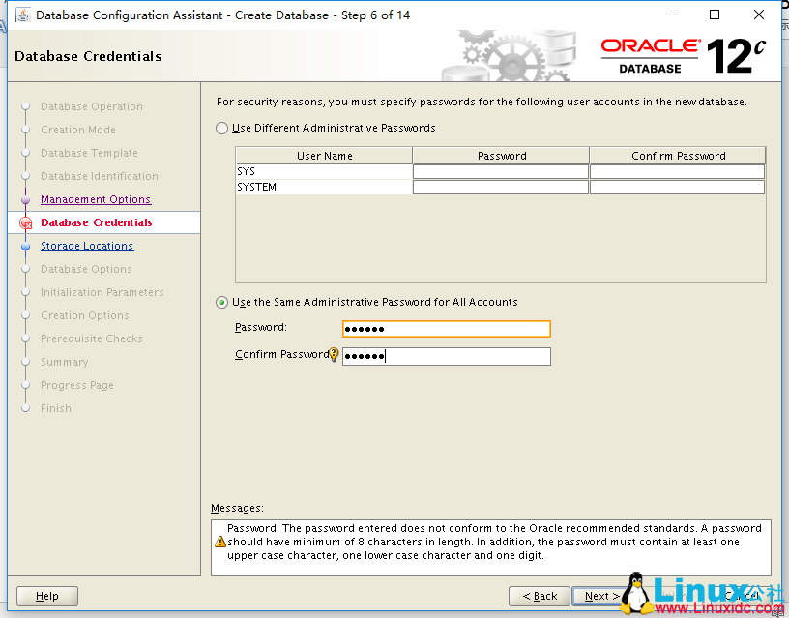Select Use Different Administrative Passwords
The image size is (789, 618).
221,128
